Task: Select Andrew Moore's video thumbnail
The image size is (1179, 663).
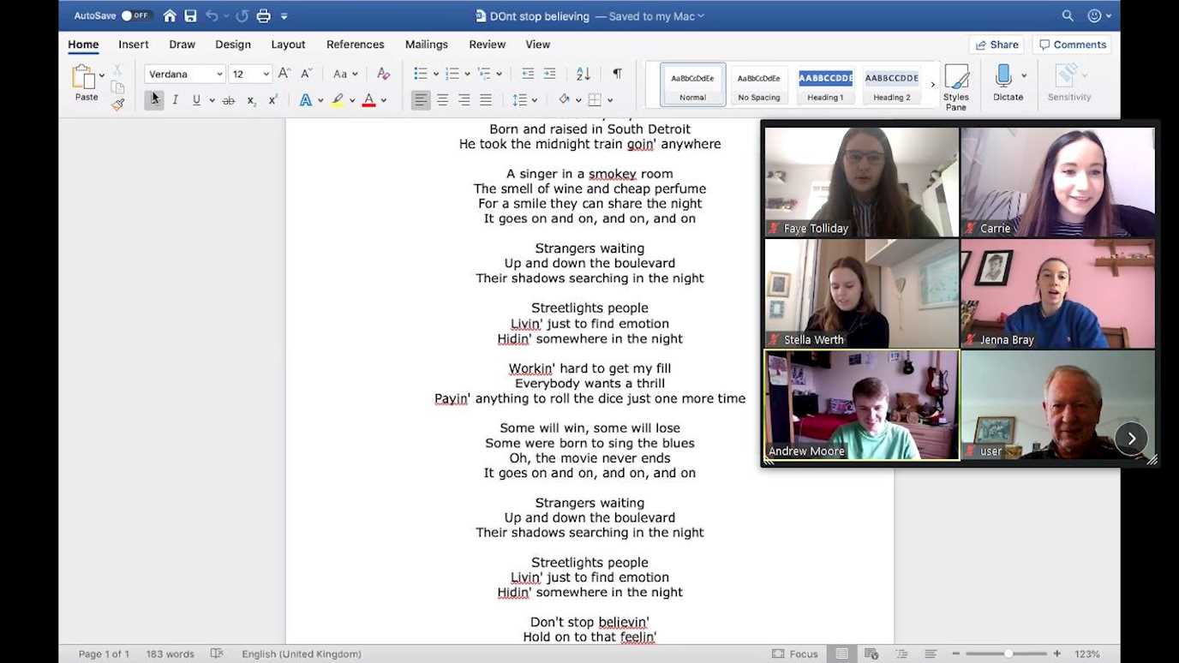Action: click(x=861, y=405)
